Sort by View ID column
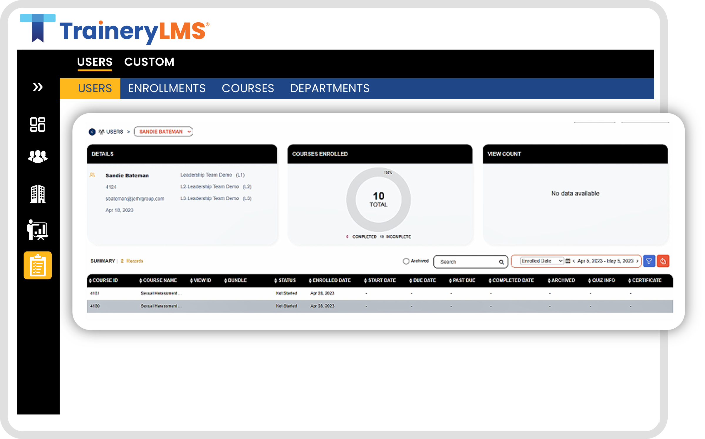 [201, 280]
